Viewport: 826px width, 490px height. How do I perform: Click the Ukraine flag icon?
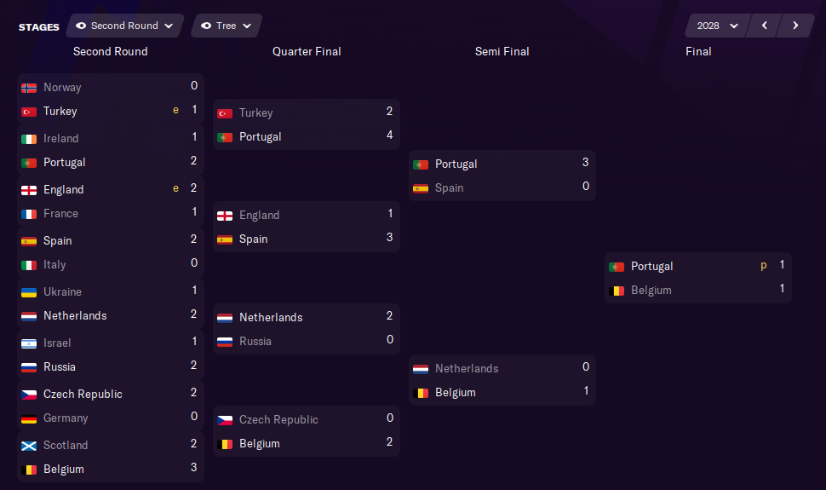click(29, 292)
